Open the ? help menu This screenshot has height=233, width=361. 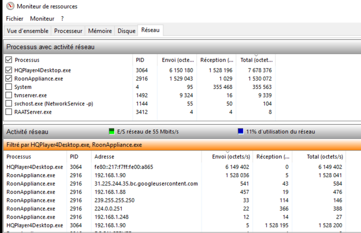coord(62,18)
